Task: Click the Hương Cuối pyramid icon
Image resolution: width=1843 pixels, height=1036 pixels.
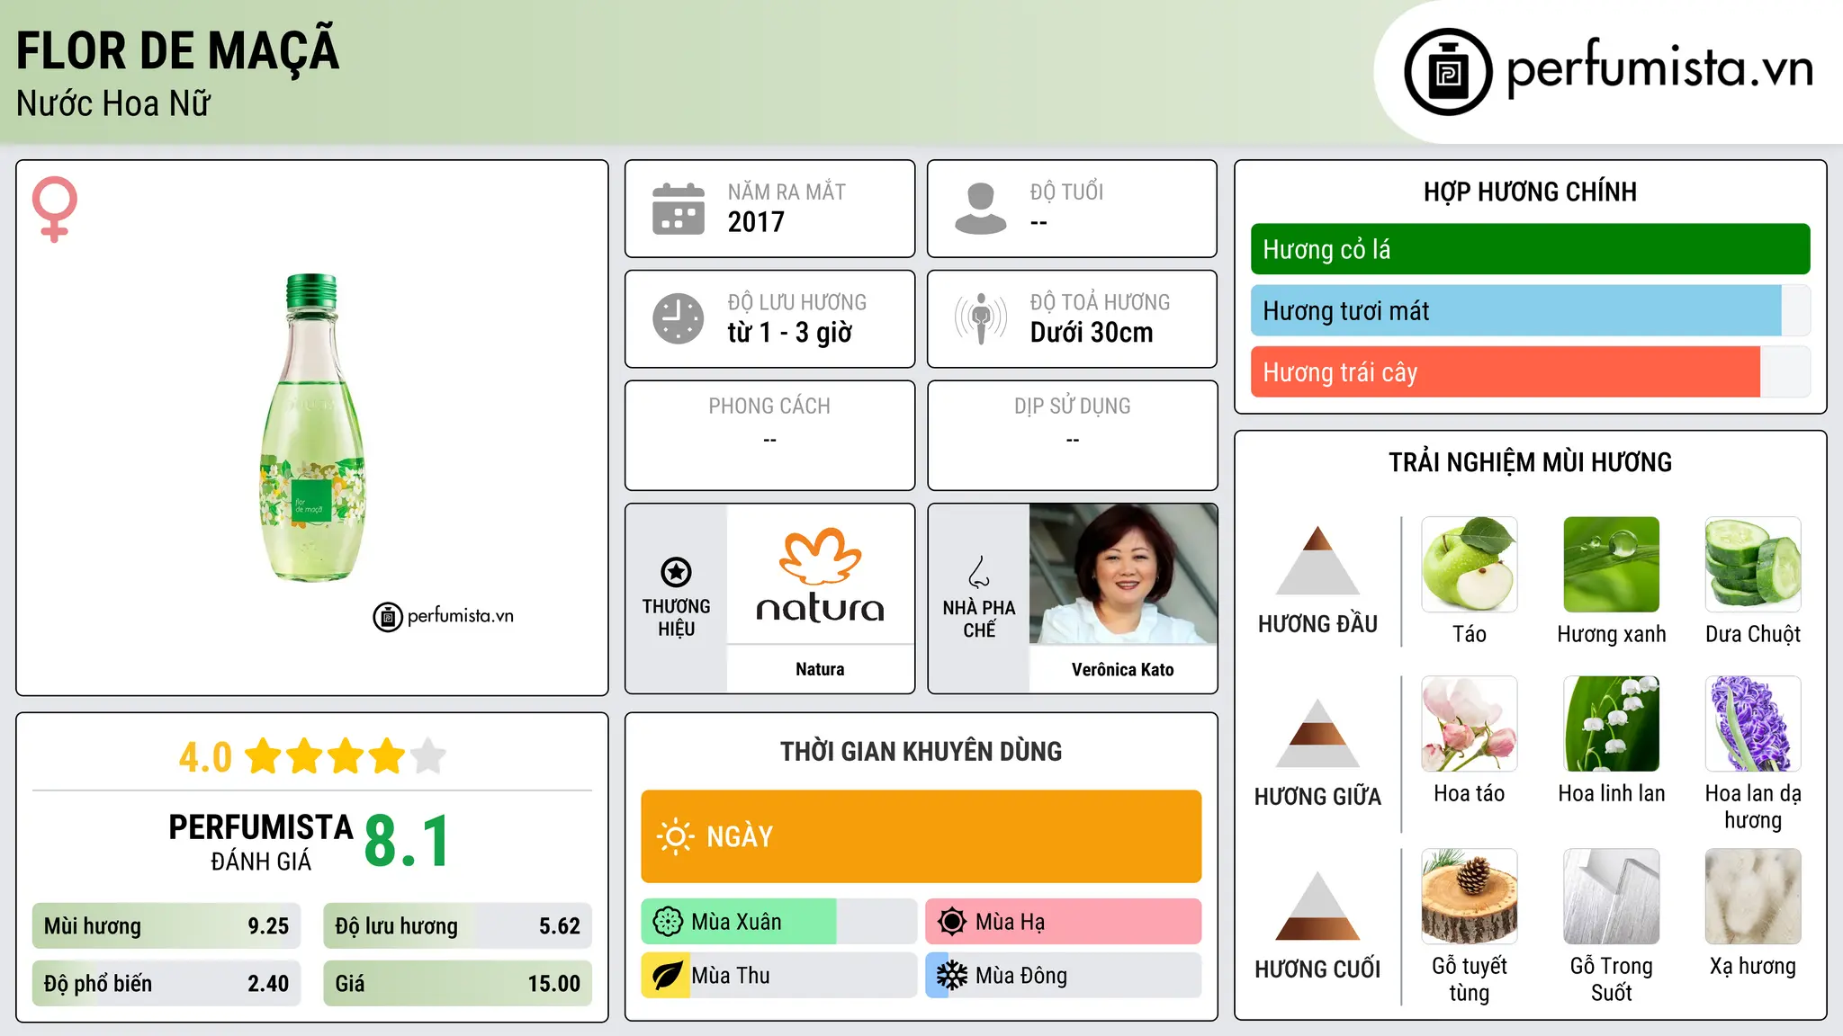Action: tap(1317, 906)
